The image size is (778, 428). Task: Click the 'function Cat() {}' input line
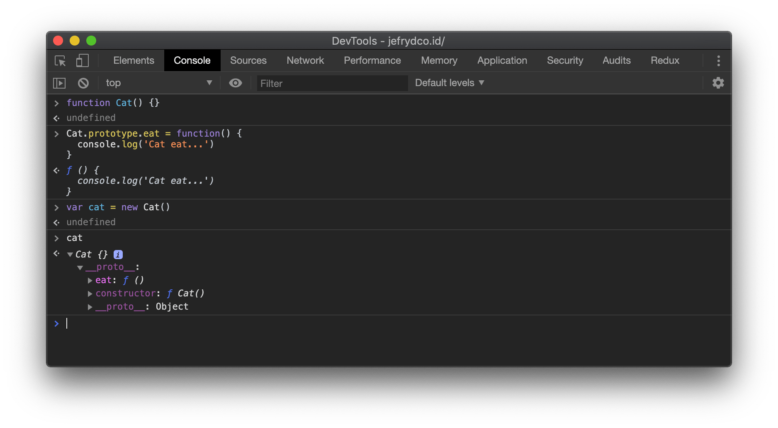113,103
